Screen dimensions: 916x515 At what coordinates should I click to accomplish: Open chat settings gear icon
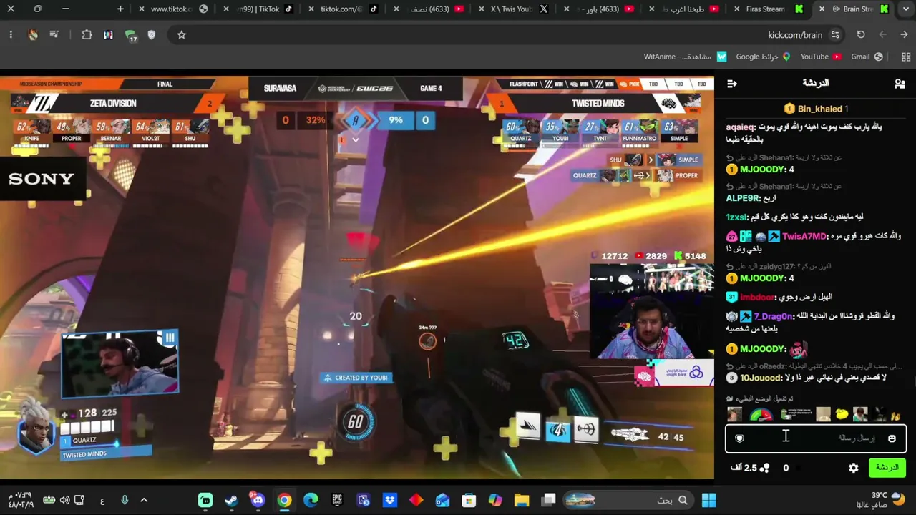click(x=854, y=468)
